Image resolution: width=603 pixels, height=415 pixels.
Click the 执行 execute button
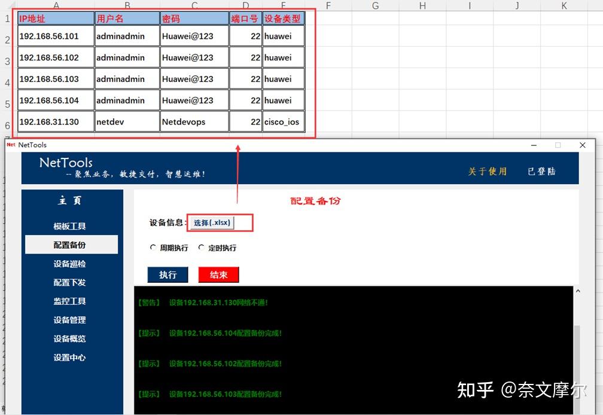point(167,274)
